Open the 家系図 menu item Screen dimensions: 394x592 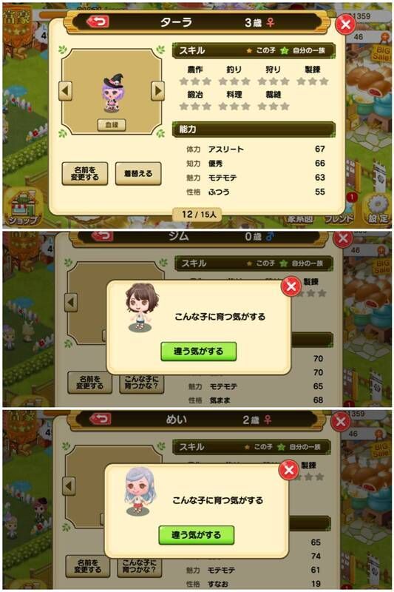pyautogui.click(x=301, y=219)
